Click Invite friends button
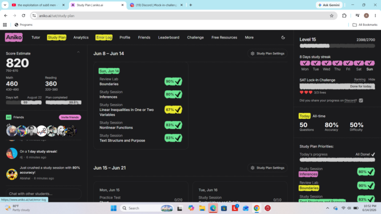The width and height of the screenshot is (381, 214). 70,117
